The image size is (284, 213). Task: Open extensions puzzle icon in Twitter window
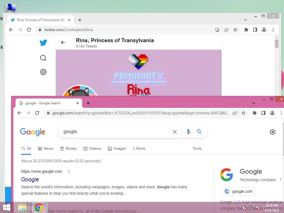(x=246, y=30)
